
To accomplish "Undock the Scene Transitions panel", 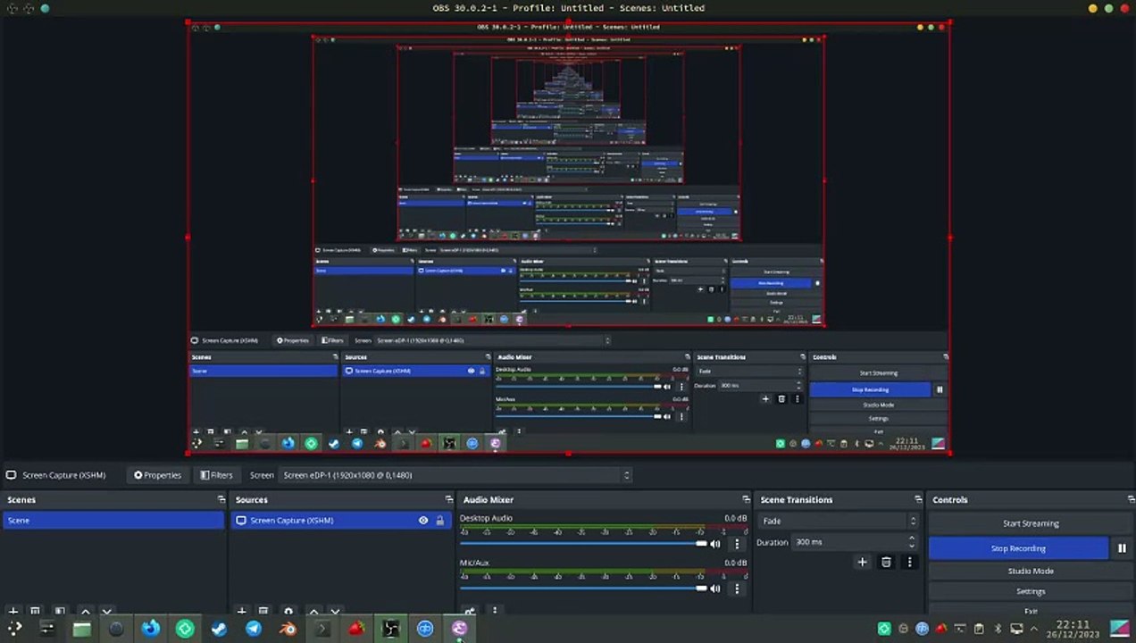I will pyautogui.click(x=917, y=500).
